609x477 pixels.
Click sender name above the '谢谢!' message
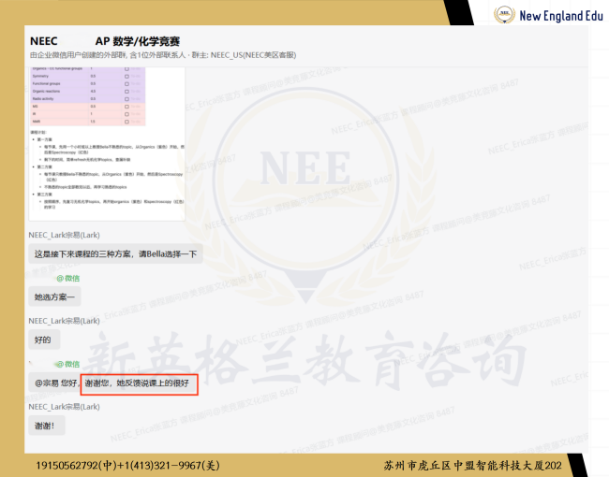click(64, 407)
